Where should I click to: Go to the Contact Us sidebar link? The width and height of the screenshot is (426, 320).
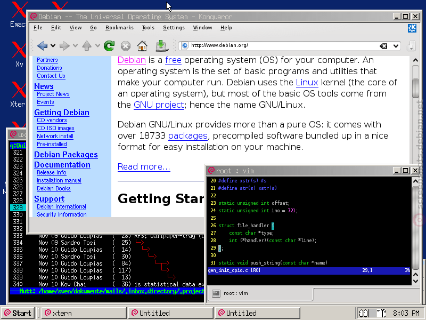51,76
